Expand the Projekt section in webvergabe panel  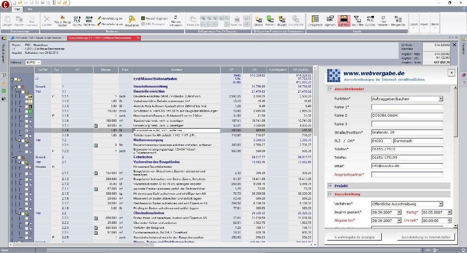(331, 186)
